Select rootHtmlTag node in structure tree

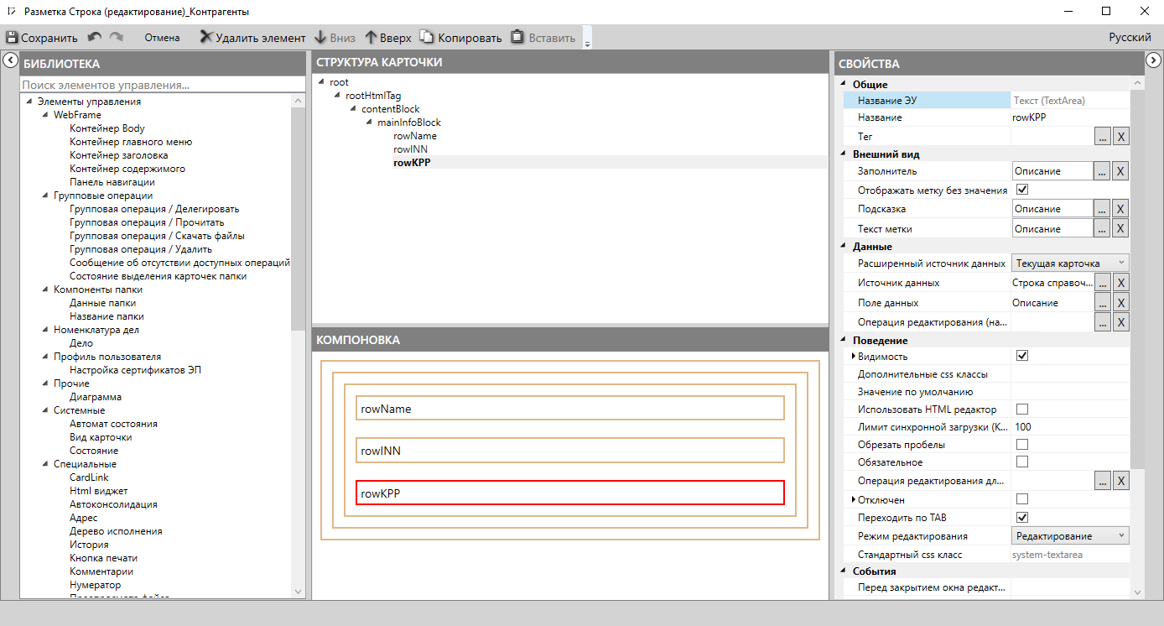(x=373, y=96)
